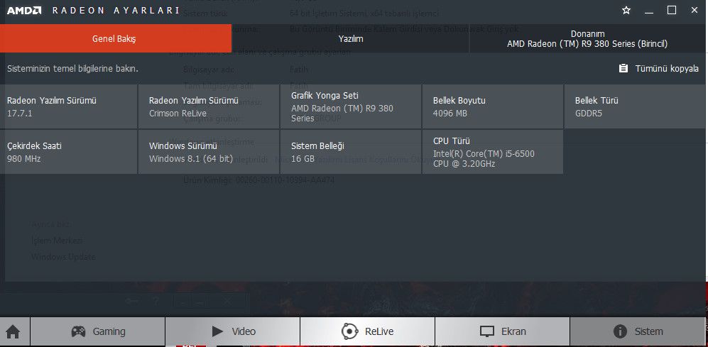Open the ReLive section

click(368, 331)
